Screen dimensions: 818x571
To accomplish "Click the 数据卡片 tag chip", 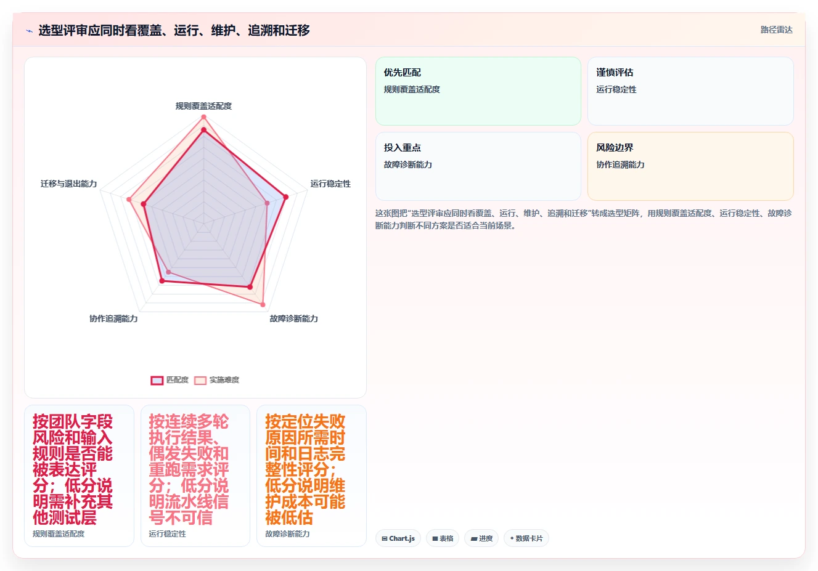I will 526,538.
